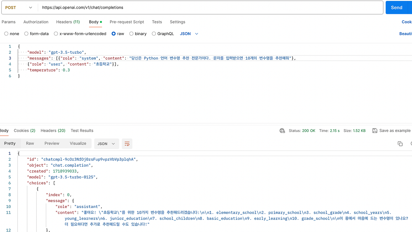The image size is (412, 232).
Task: Open the response JSON format dropdown
Action: point(107,144)
